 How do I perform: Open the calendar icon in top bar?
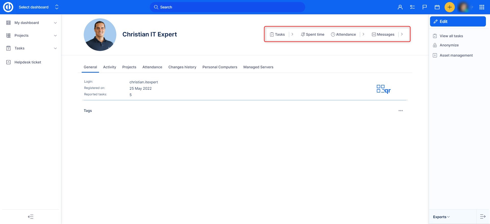[437, 7]
